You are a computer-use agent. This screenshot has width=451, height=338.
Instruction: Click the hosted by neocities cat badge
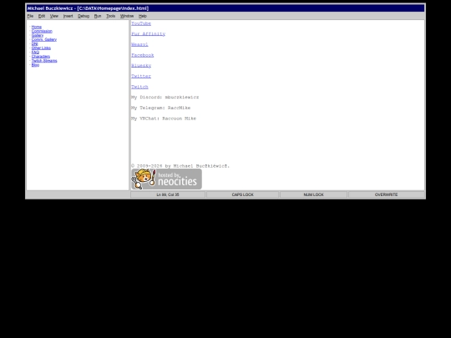(166, 179)
